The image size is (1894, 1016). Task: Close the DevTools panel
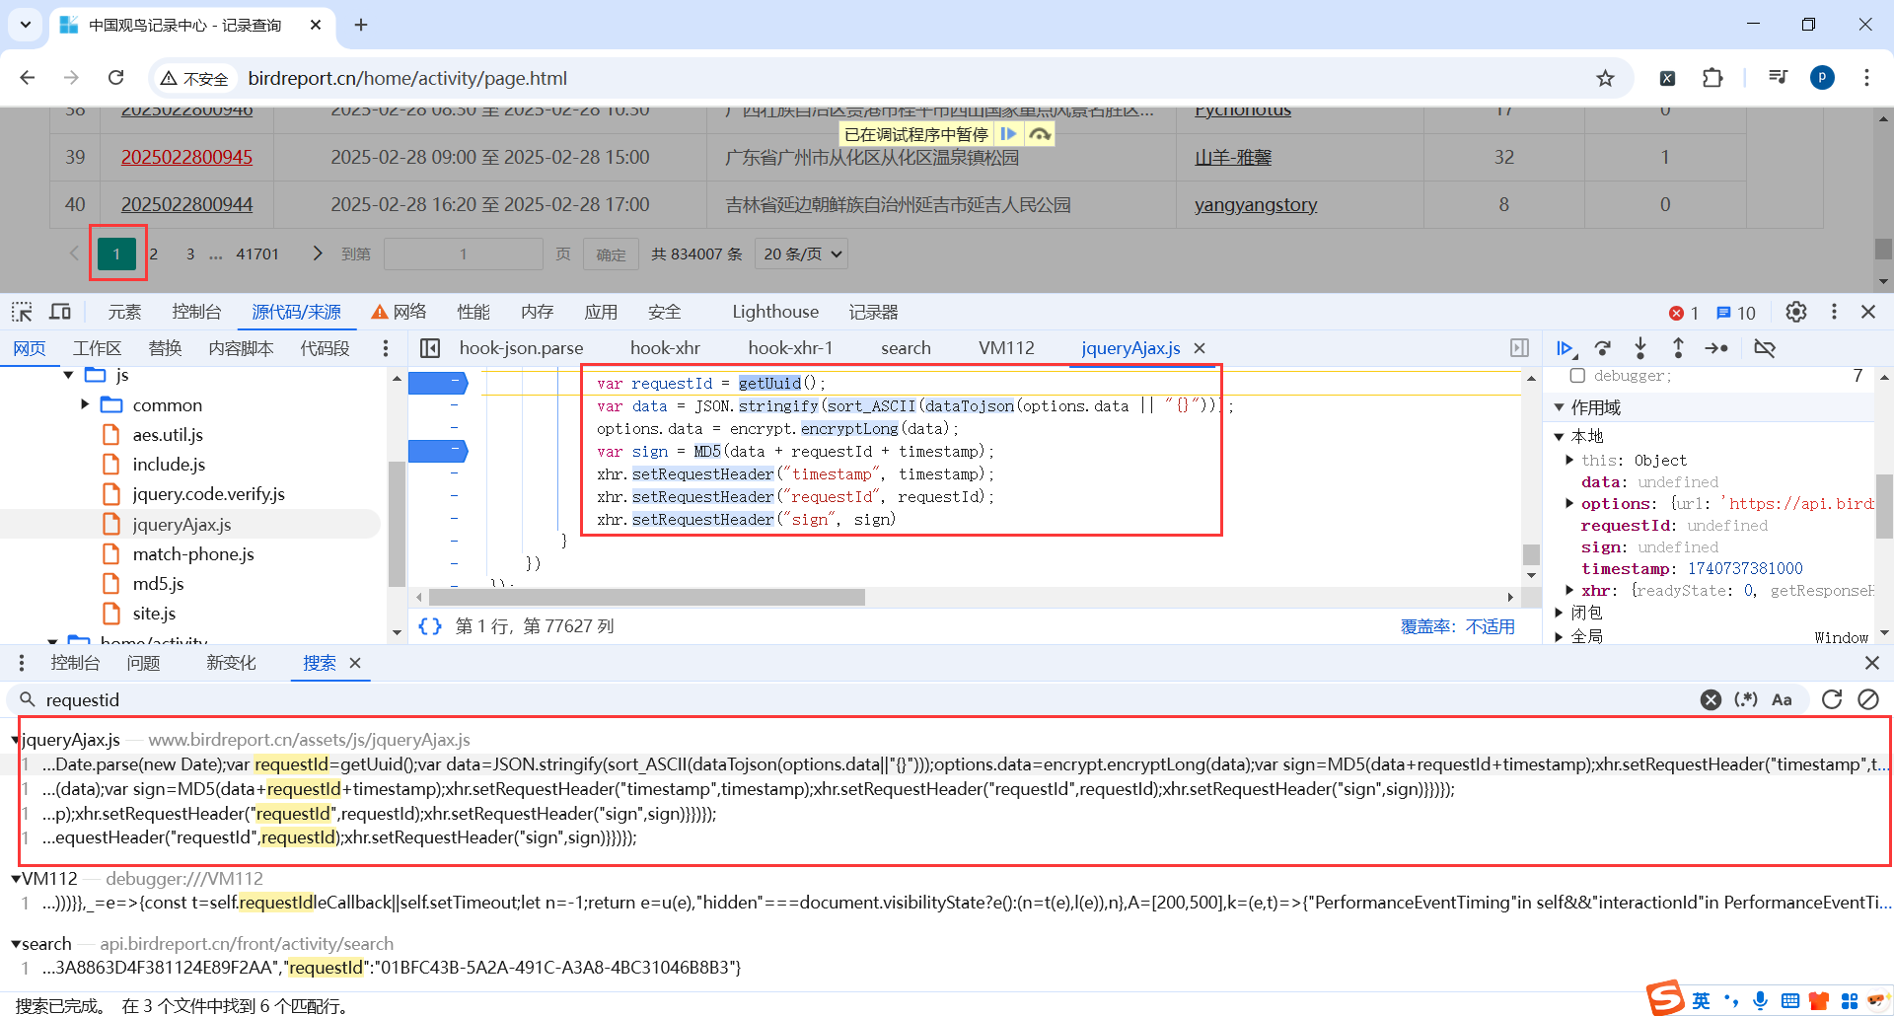(x=1868, y=313)
